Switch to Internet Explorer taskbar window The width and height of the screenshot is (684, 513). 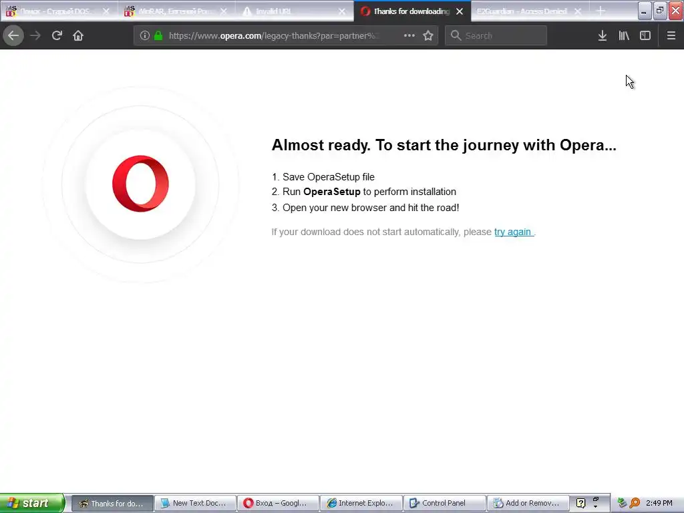[x=361, y=503]
